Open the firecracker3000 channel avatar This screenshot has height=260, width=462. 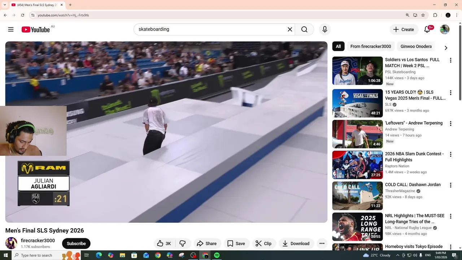point(11,243)
